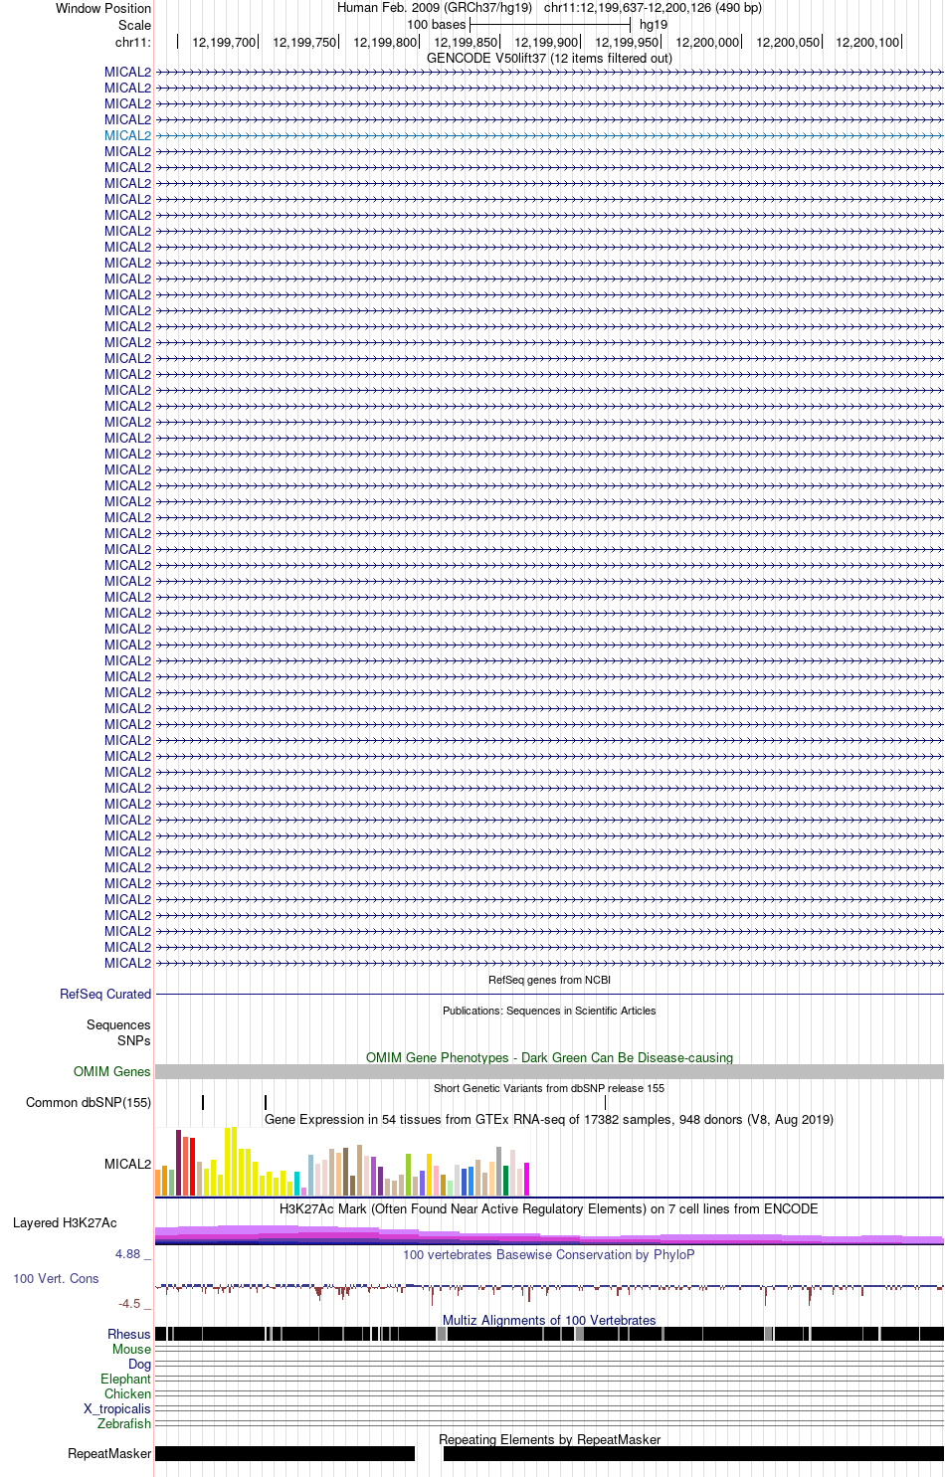Click the 12,199,700 ruler coordinate
The image size is (945, 1477).
[x=224, y=42]
